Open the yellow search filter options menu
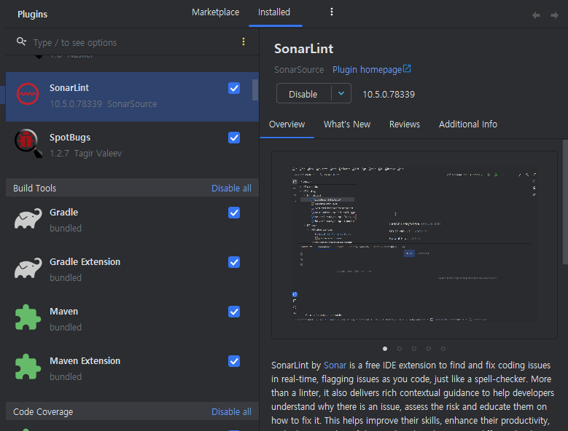Image resolution: width=568 pixels, height=431 pixels. [244, 42]
